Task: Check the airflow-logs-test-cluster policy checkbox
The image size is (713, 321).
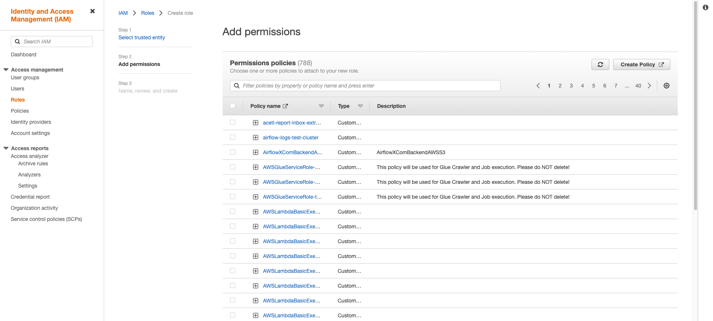Action: pyautogui.click(x=233, y=137)
